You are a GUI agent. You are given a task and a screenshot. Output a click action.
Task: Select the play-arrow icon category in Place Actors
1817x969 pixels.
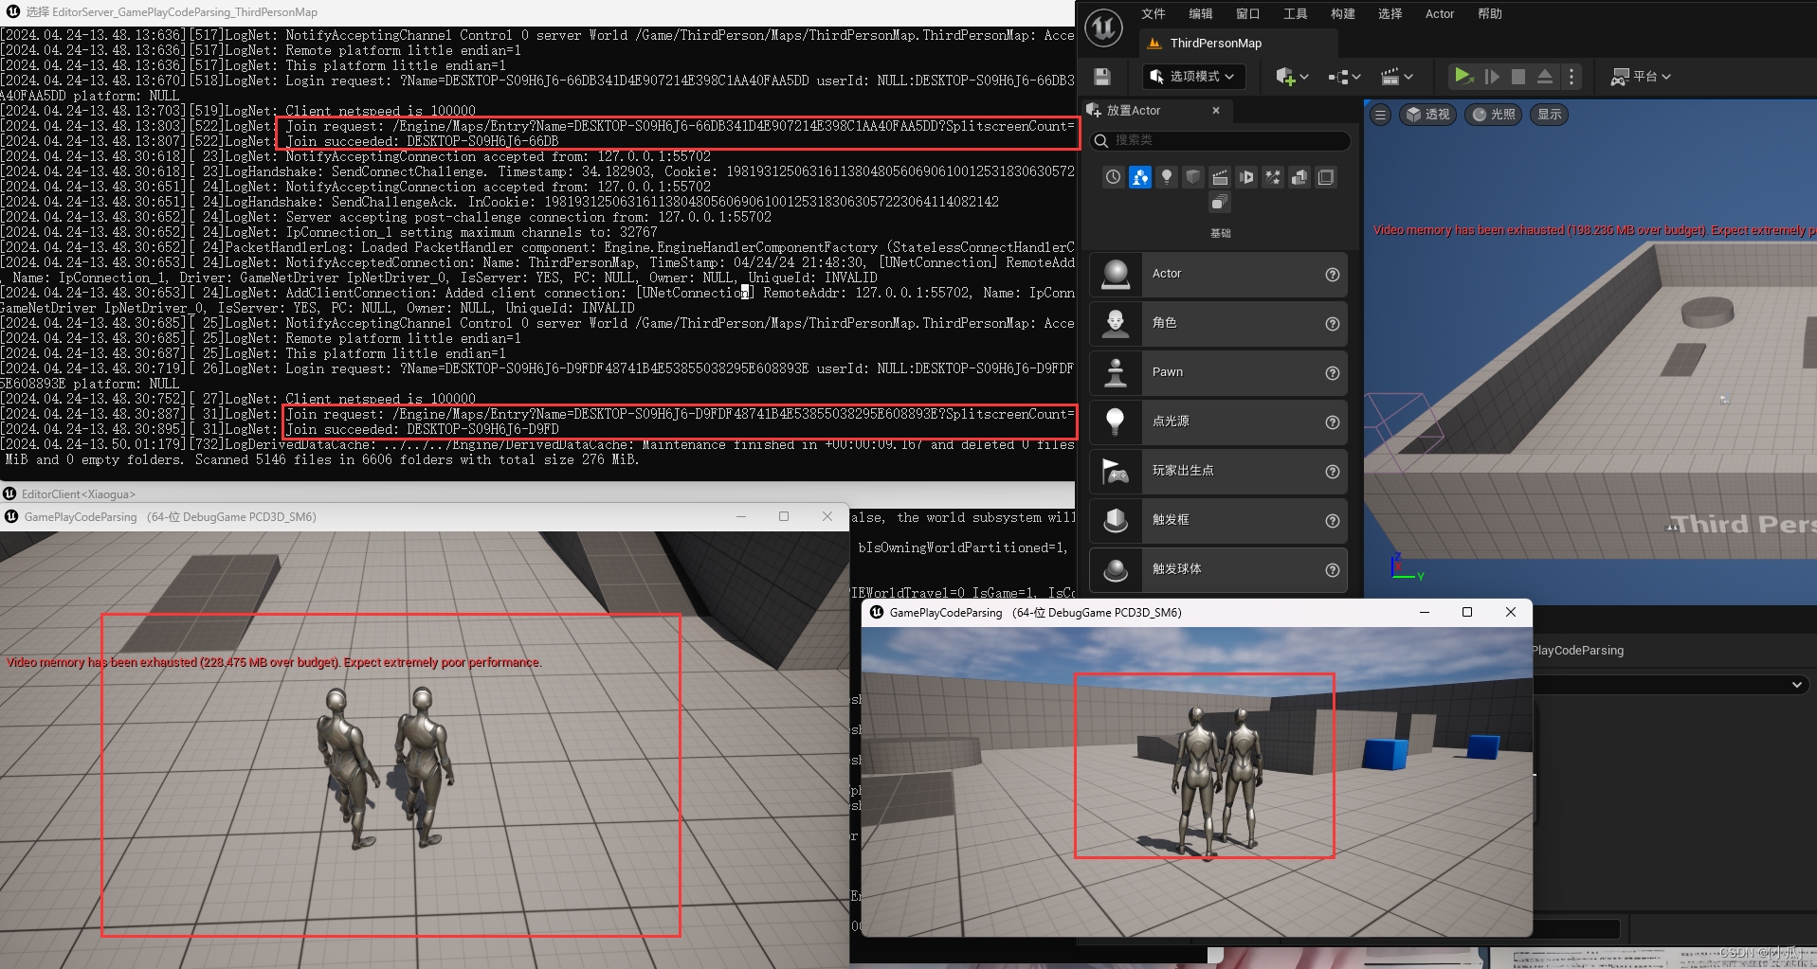[1246, 177]
